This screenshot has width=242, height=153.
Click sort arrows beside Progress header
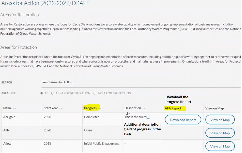(99, 108)
